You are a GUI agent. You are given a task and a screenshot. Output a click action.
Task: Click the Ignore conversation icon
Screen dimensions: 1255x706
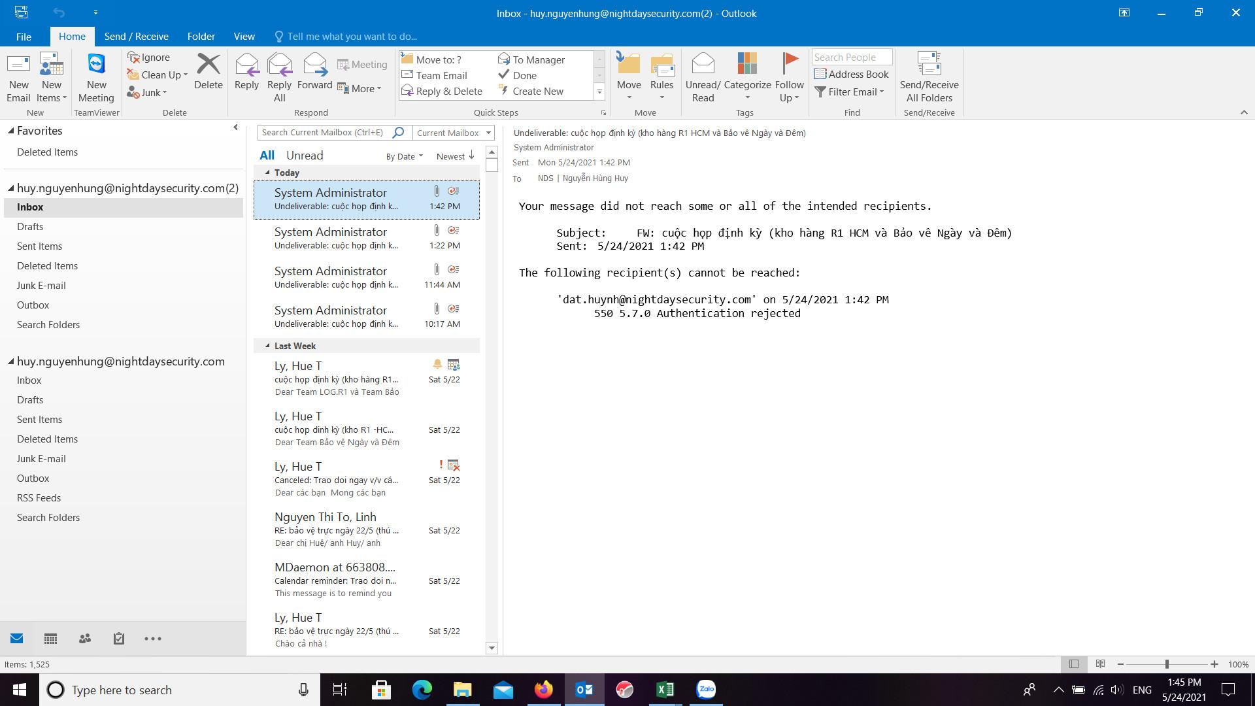coord(149,58)
